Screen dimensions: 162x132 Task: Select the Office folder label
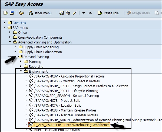pyautogui.click(x=22, y=32)
